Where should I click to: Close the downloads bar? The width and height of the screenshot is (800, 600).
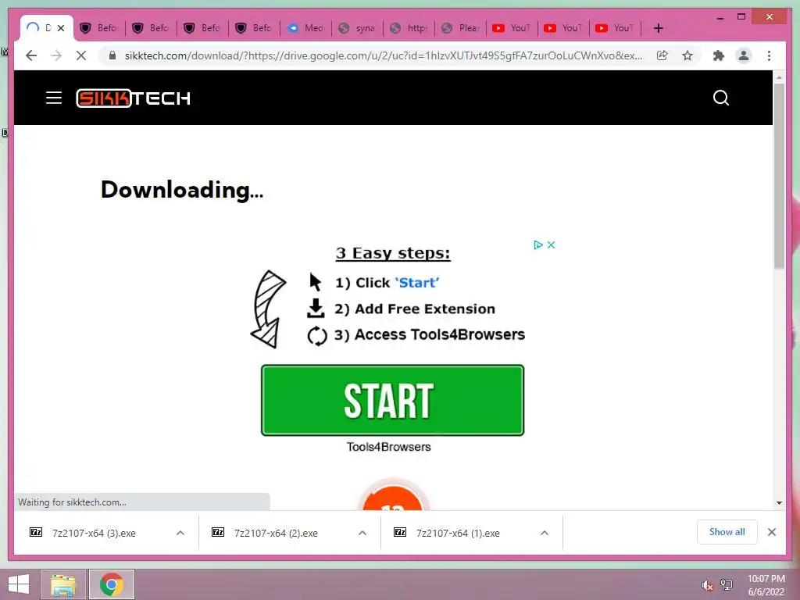[771, 532]
